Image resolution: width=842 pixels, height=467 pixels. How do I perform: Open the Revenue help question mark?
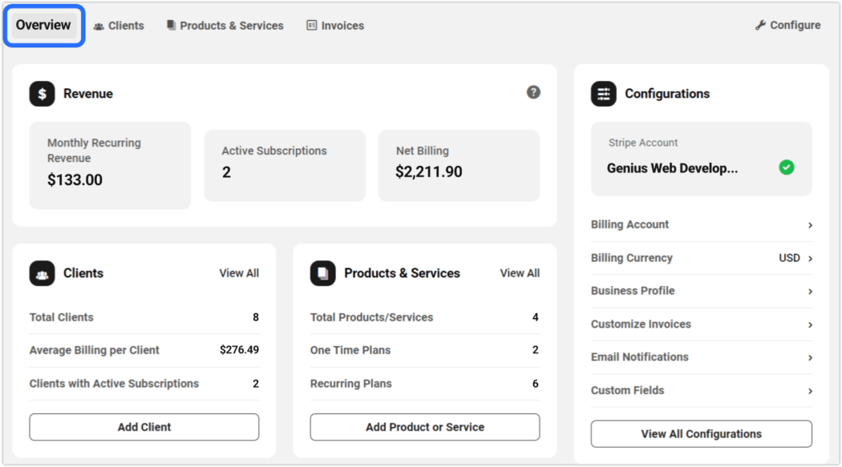click(x=533, y=92)
